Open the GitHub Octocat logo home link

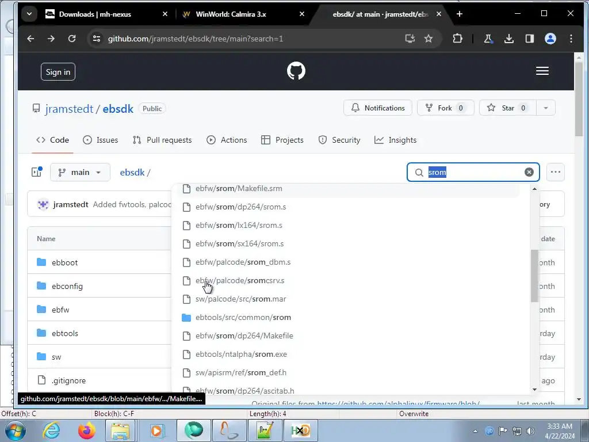pyautogui.click(x=296, y=71)
